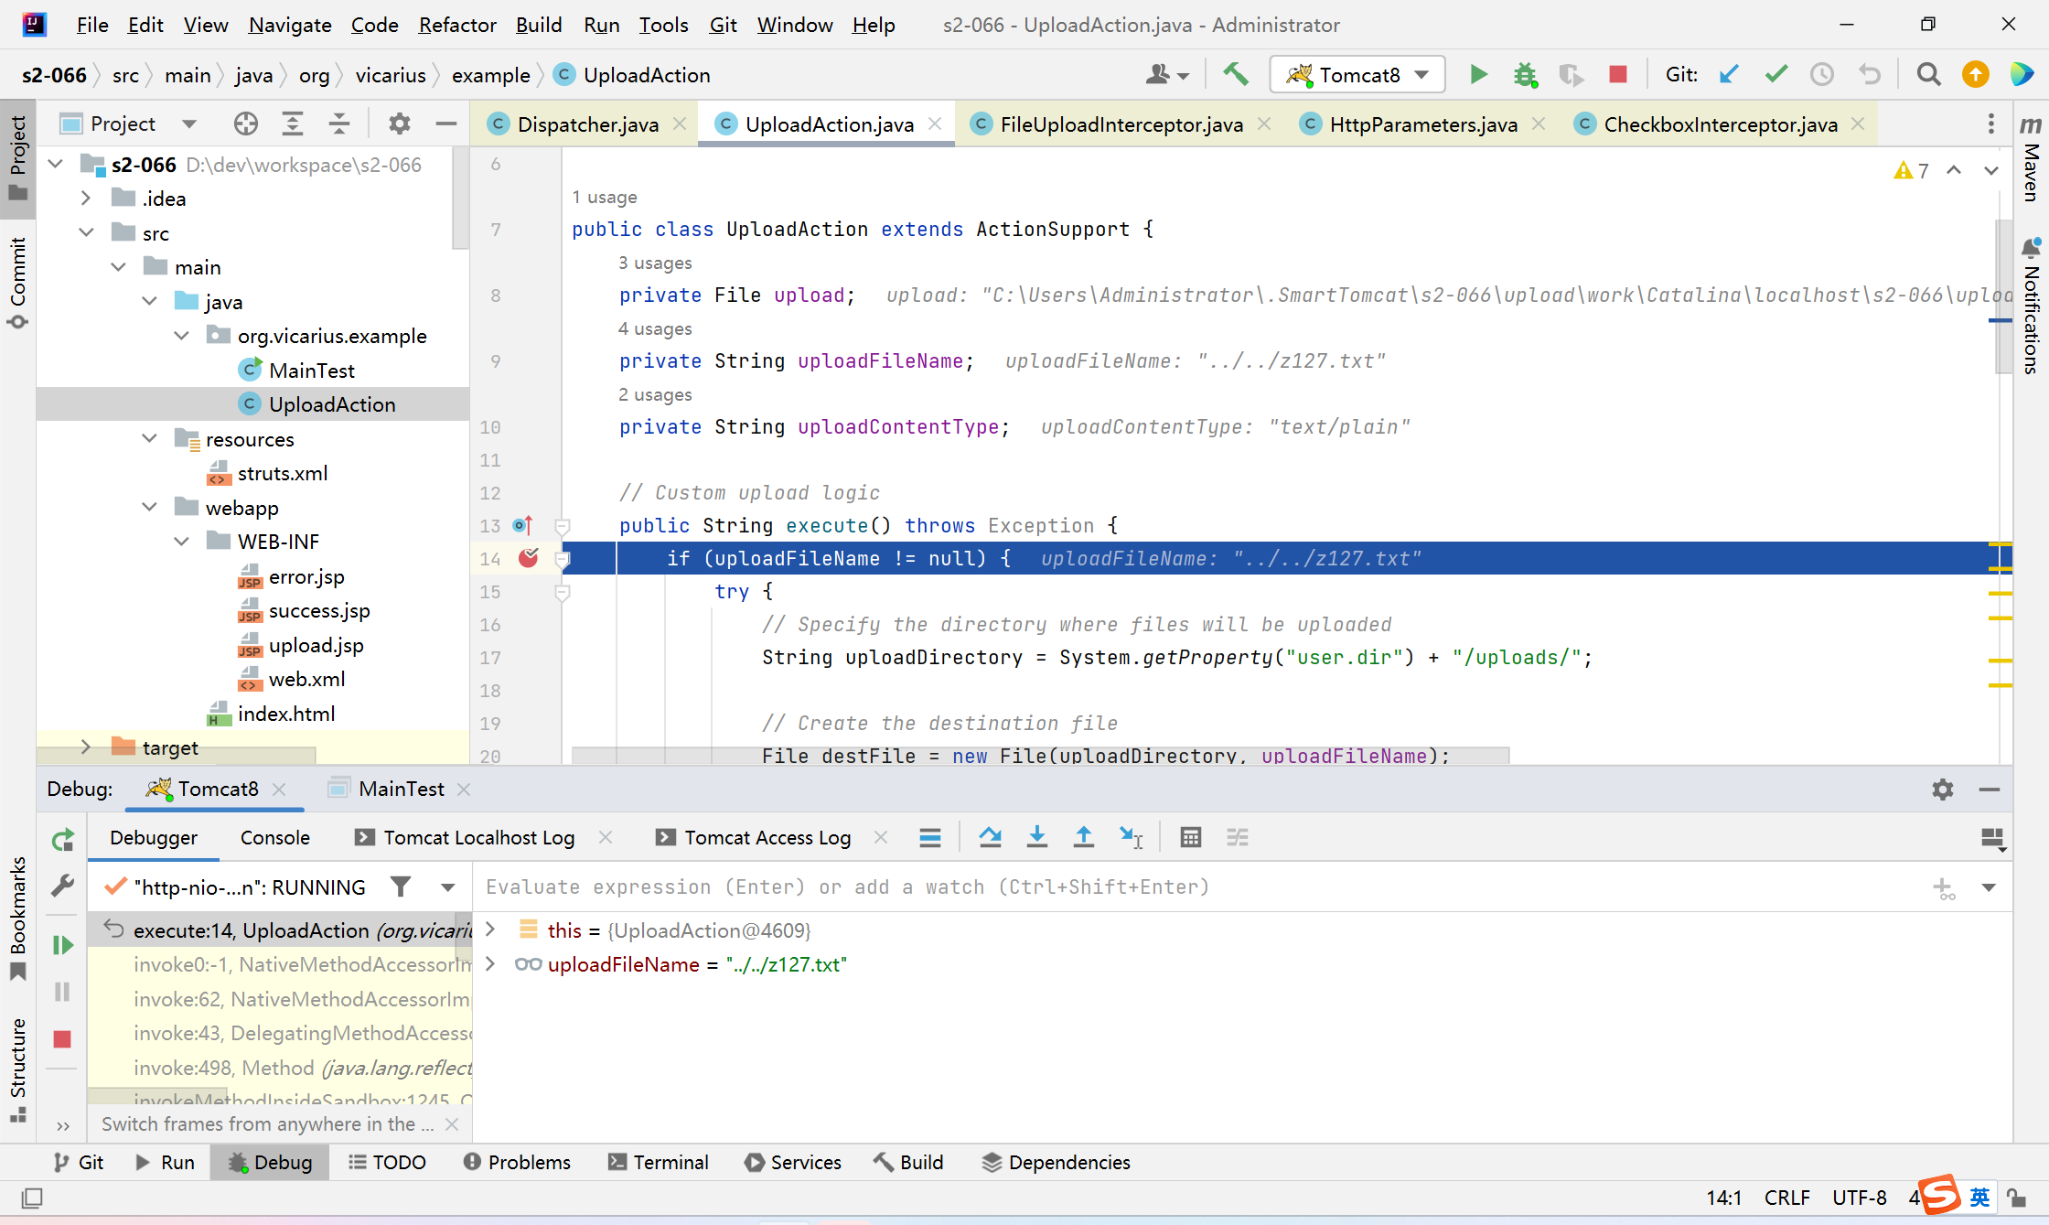Viewport: 2049px width, 1225px height.
Task: Open the Terminal tool window
Action: (x=659, y=1162)
